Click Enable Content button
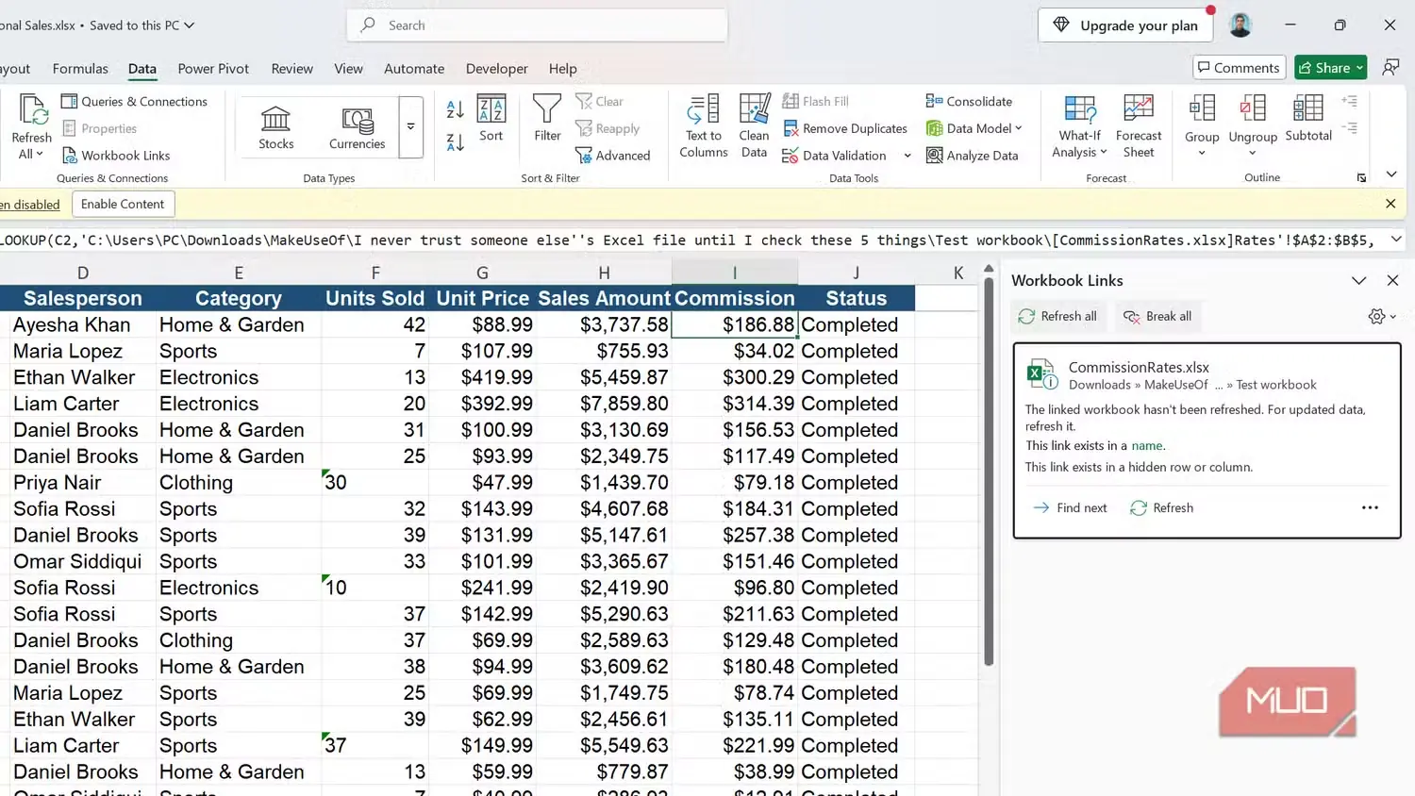The height and width of the screenshot is (796, 1415). (123, 204)
